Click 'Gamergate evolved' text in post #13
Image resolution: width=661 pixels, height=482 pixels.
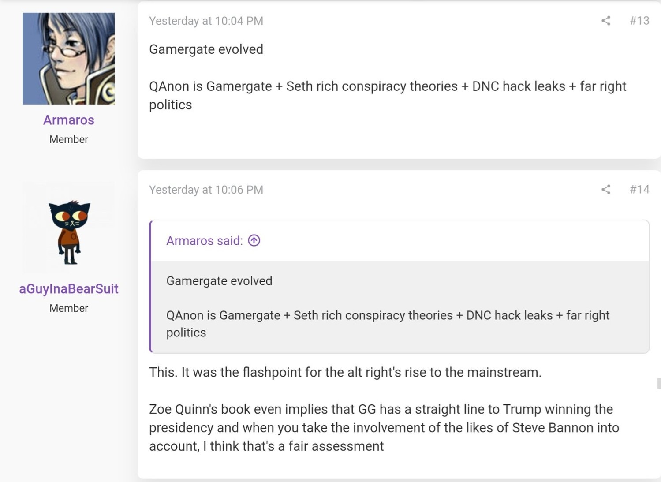206,49
